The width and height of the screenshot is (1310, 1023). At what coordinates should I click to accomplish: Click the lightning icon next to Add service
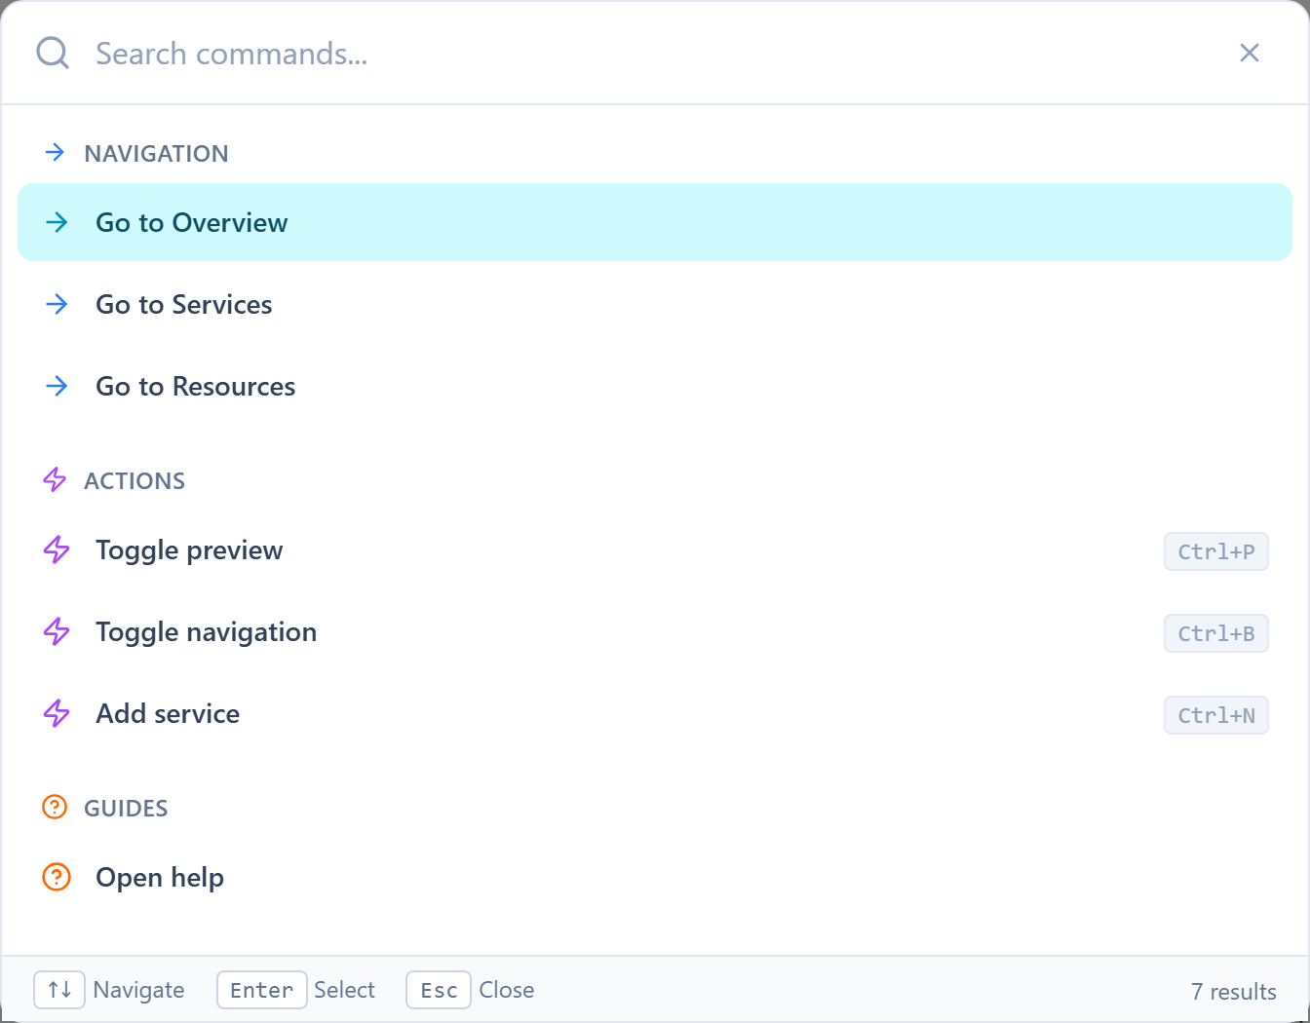pyautogui.click(x=57, y=713)
